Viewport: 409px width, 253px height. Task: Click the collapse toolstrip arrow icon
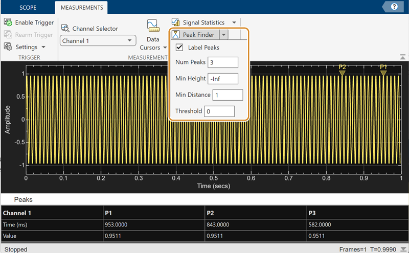click(402, 57)
